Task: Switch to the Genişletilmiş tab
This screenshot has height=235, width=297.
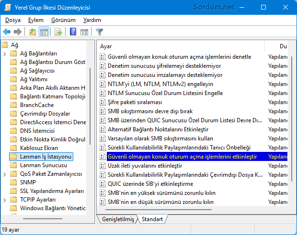Action: 118,219
